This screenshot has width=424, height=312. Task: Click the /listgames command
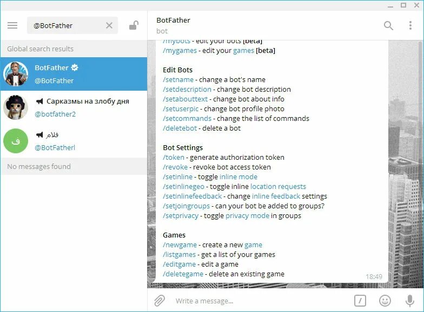(180, 255)
